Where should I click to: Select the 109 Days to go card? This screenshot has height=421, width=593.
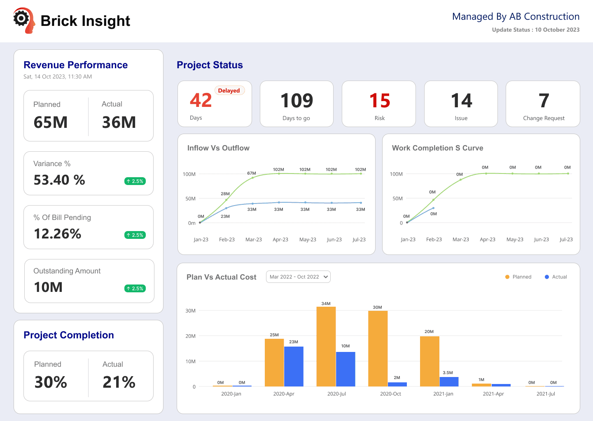point(296,104)
